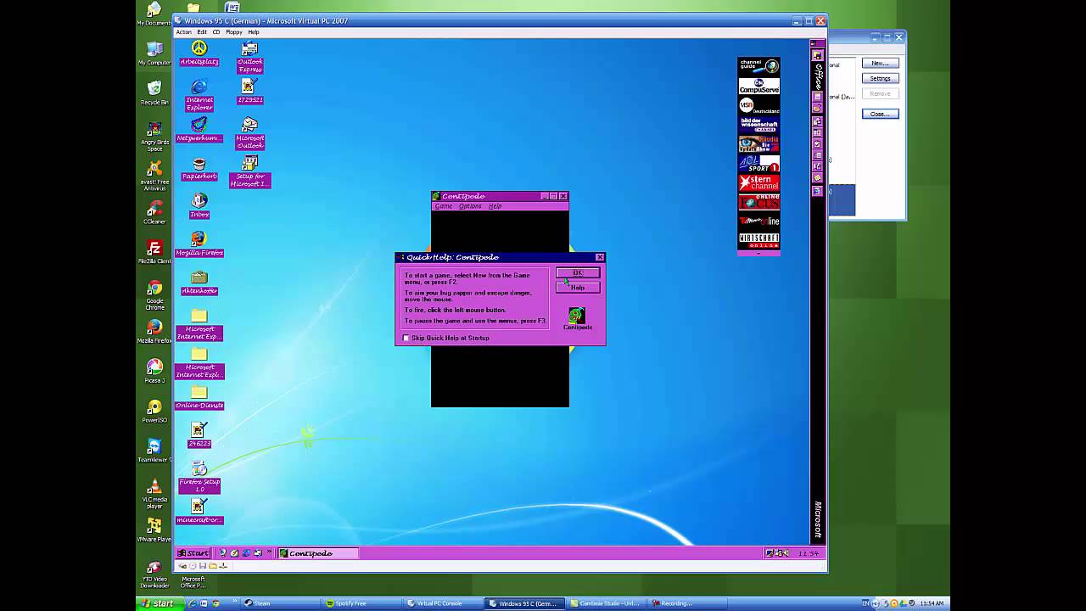This screenshot has width=1086, height=611.
Task: Select FileZilla Client host desktop icon
Action: pos(154,252)
